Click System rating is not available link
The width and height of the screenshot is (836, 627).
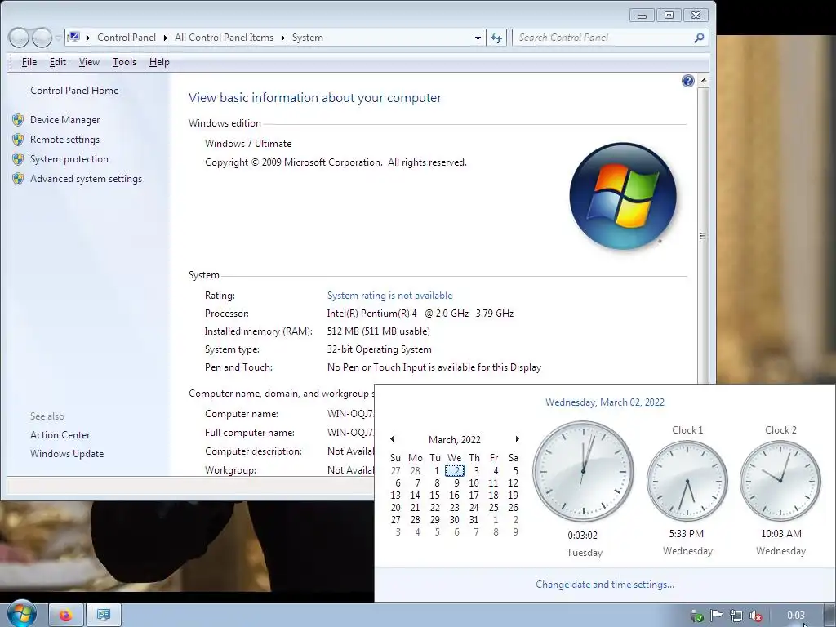[x=389, y=296]
